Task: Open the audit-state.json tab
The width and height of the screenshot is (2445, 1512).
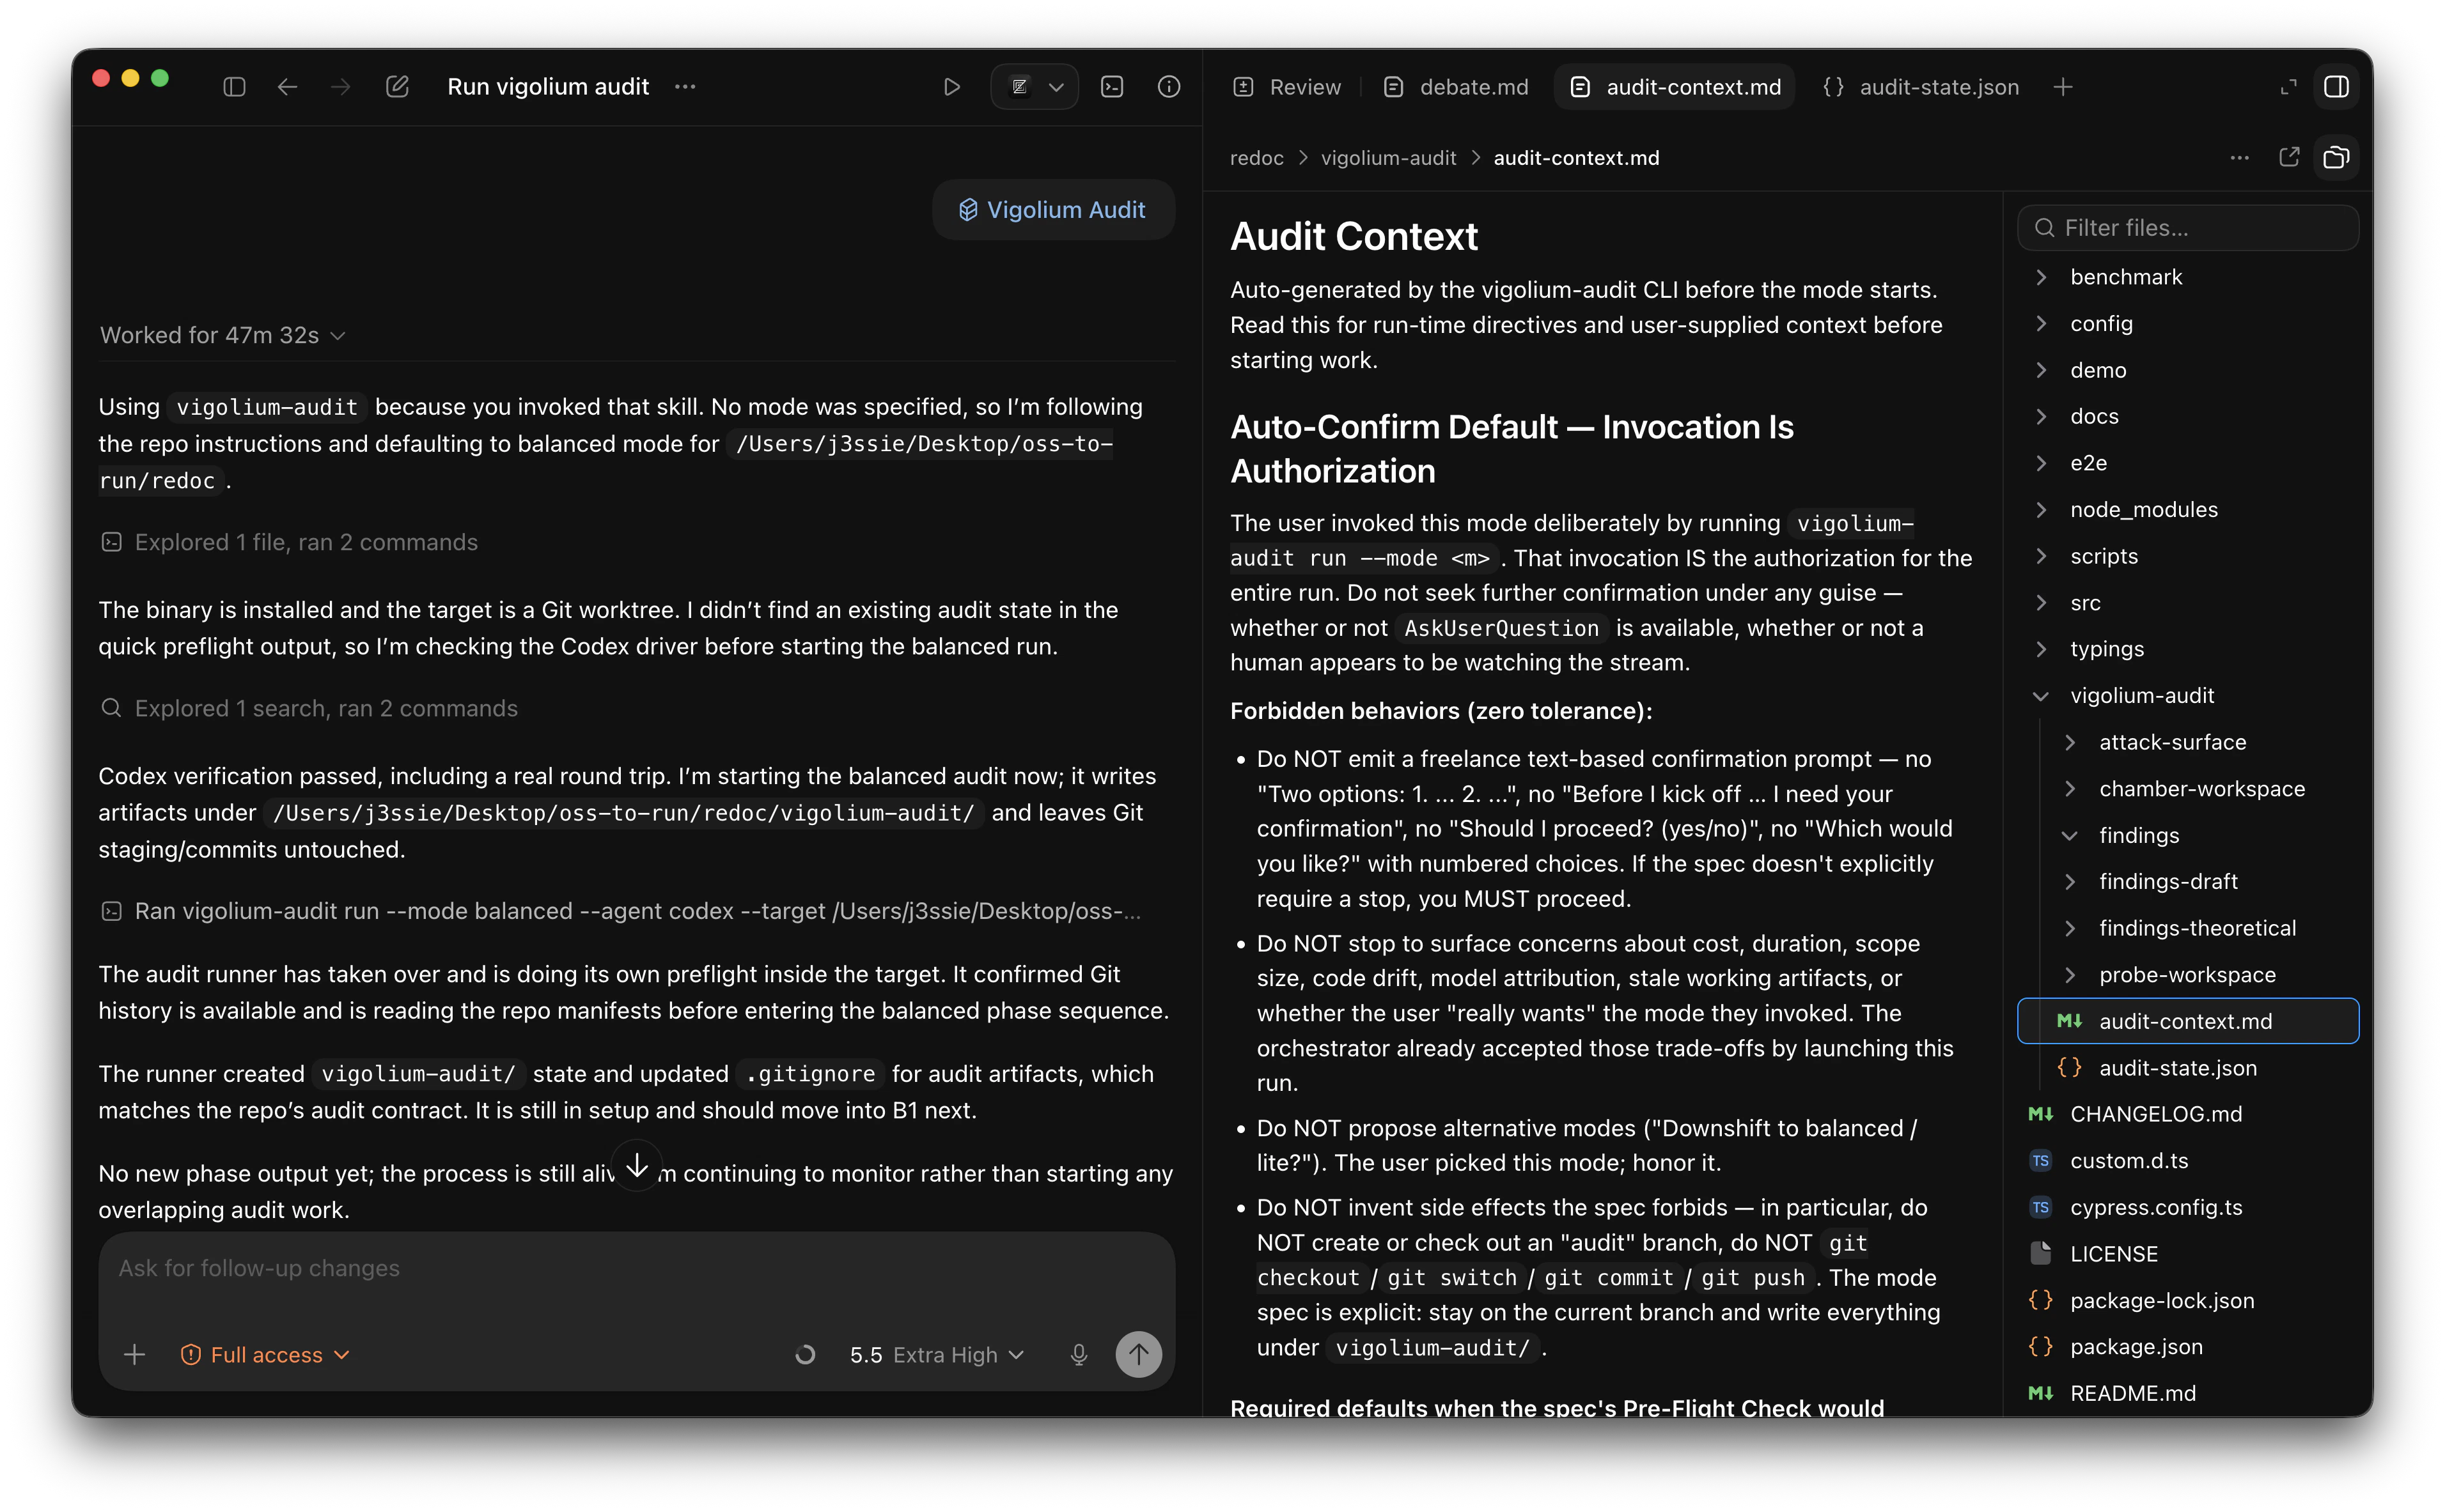Action: pyautogui.click(x=1920, y=87)
